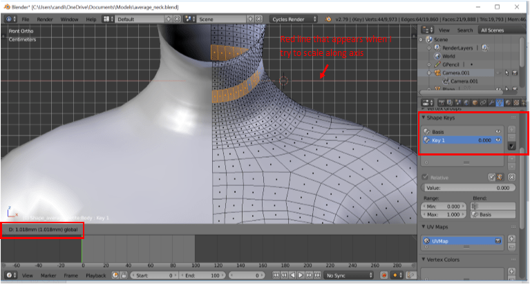Open the Cycles Render engine dropdown

(294, 19)
